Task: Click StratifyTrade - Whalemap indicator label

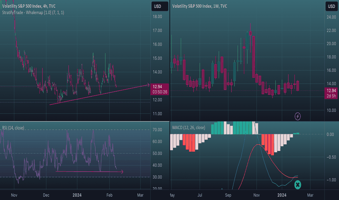Action: (33, 12)
